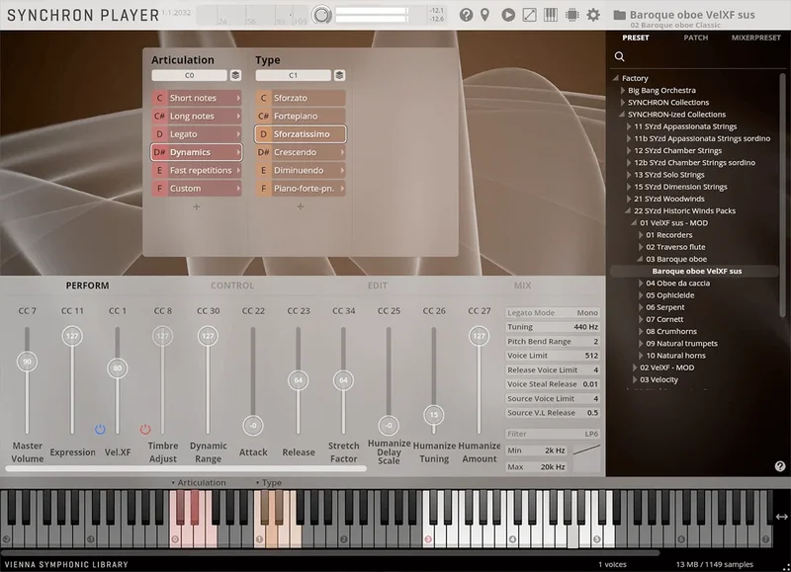Click the Pitch Bend Range value field
This screenshot has width=791, height=572.
553,341
